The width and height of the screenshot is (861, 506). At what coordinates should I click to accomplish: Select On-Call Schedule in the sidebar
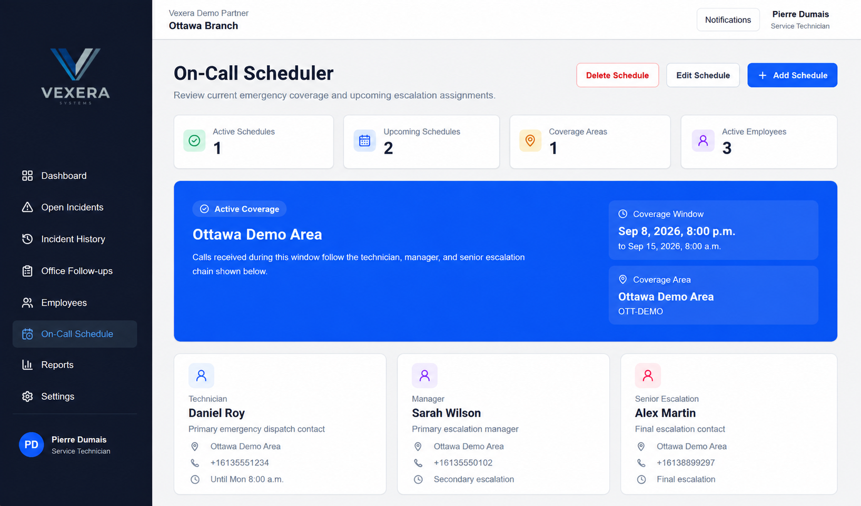[75, 334]
